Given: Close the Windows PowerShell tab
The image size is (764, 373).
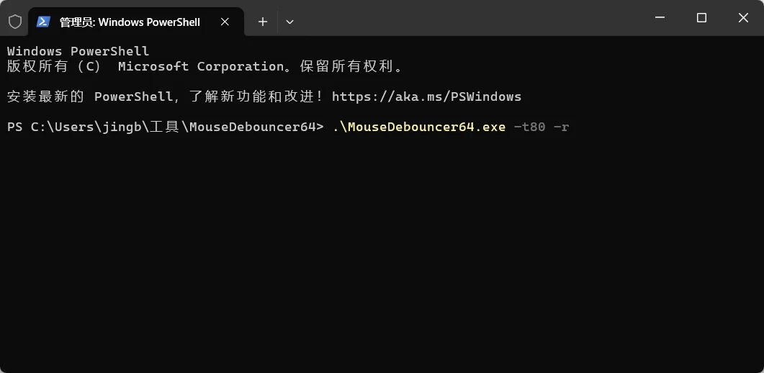Looking at the screenshot, I should tap(225, 22).
